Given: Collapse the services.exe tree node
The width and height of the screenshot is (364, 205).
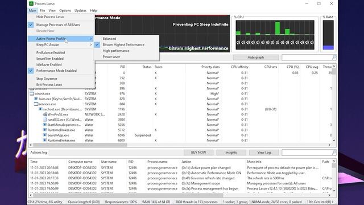Looking at the screenshot, I should (36, 104).
